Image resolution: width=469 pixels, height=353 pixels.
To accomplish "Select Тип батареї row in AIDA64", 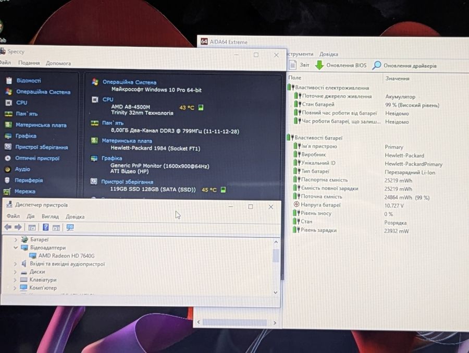I will (364, 172).
